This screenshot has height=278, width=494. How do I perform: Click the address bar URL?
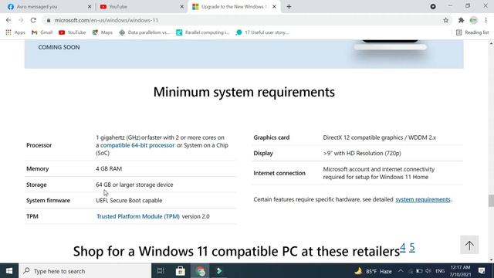click(107, 20)
